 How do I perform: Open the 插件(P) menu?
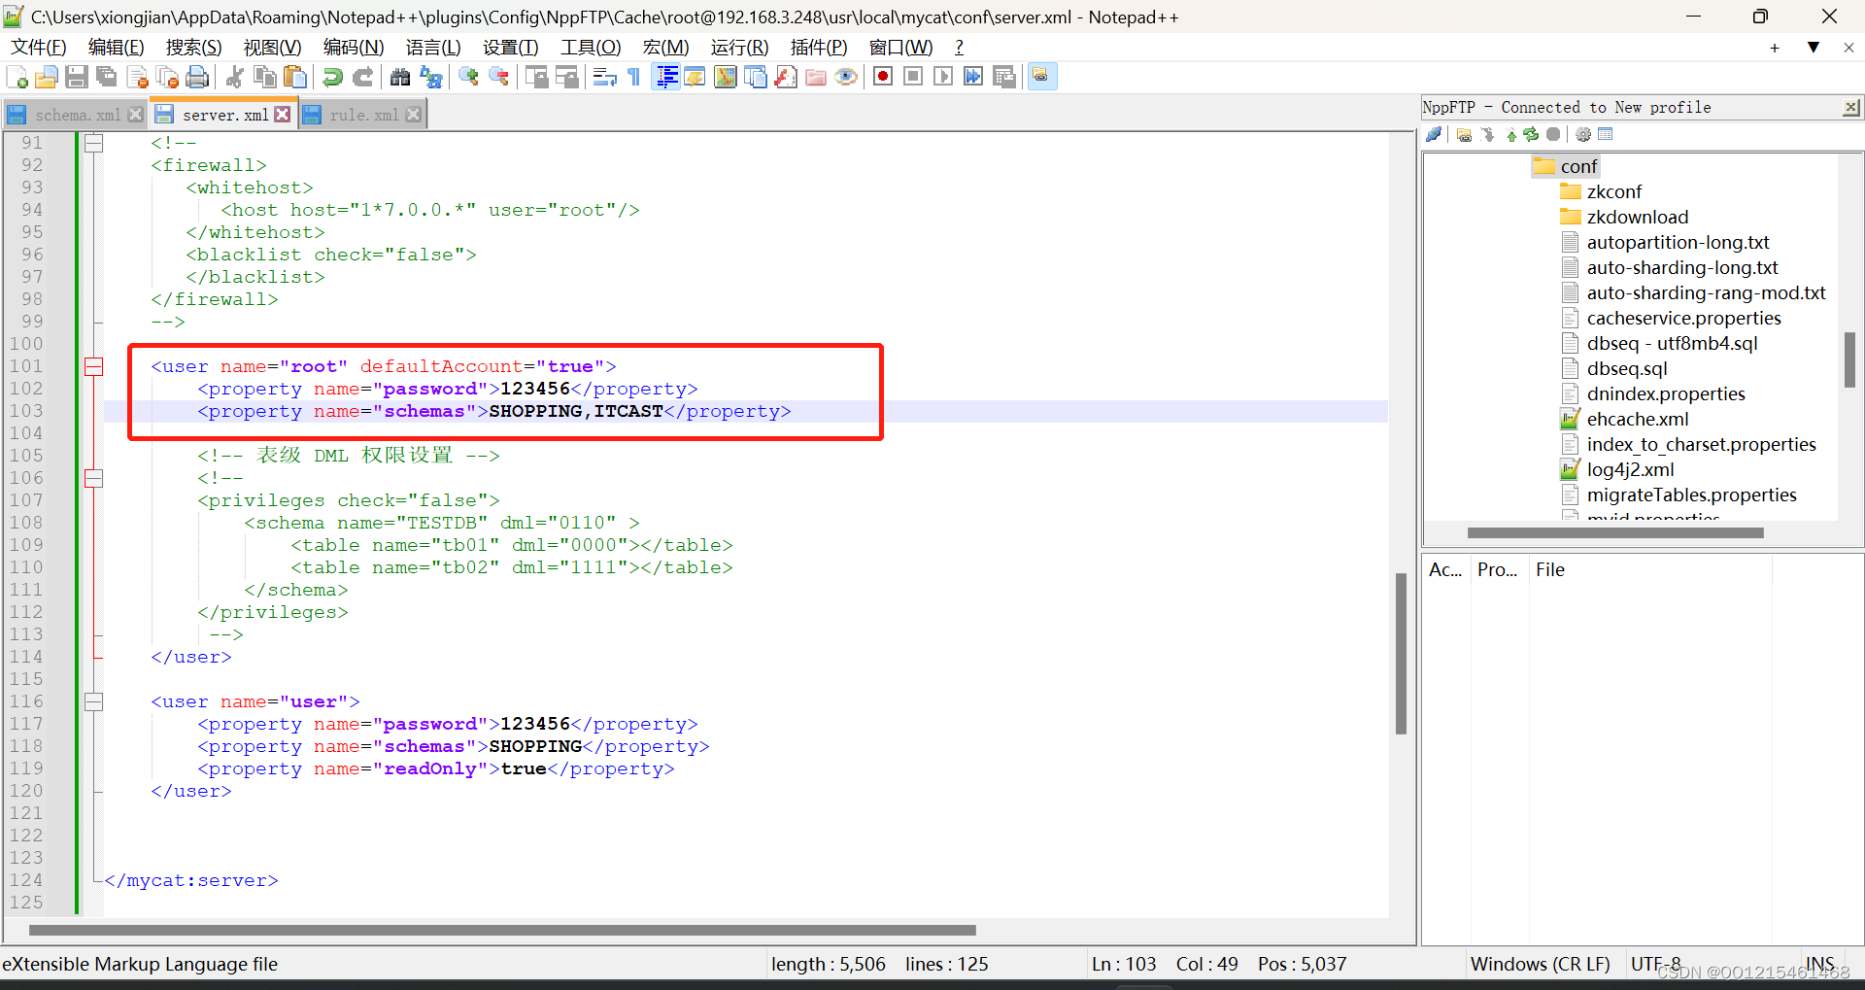819,47
